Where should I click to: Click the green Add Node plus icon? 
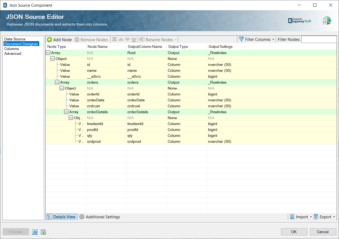pyautogui.click(x=49, y=40)
